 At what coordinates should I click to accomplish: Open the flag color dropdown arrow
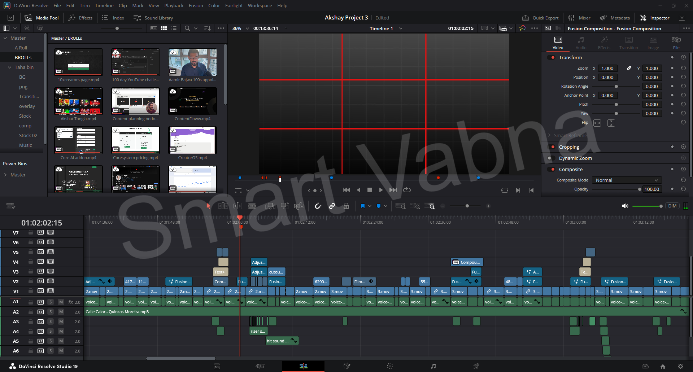point(370,206)
